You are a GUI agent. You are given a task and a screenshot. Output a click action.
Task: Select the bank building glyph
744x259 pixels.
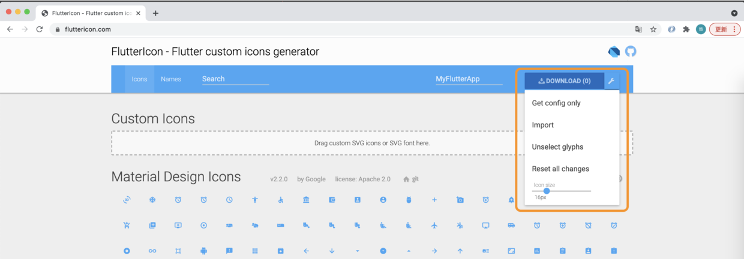tap(306, 200)
